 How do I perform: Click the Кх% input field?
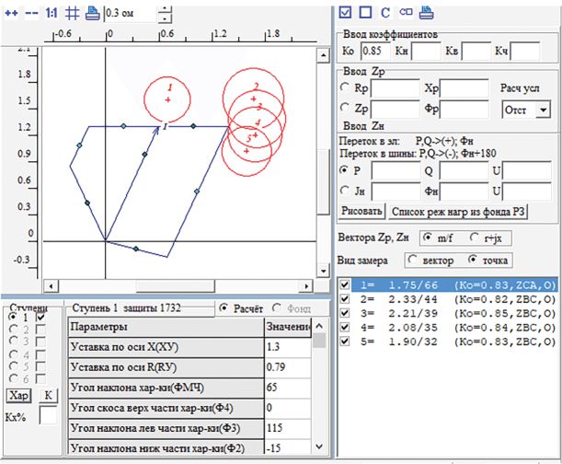(48, 415)
